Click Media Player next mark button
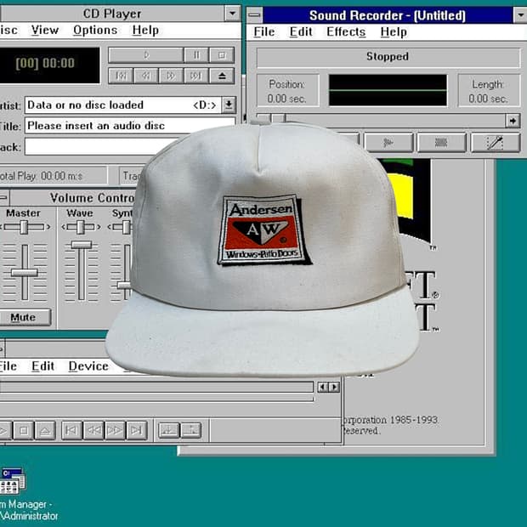 click(137, 430)
